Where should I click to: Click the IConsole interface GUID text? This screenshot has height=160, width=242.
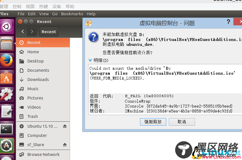click(x=179, y=106)
